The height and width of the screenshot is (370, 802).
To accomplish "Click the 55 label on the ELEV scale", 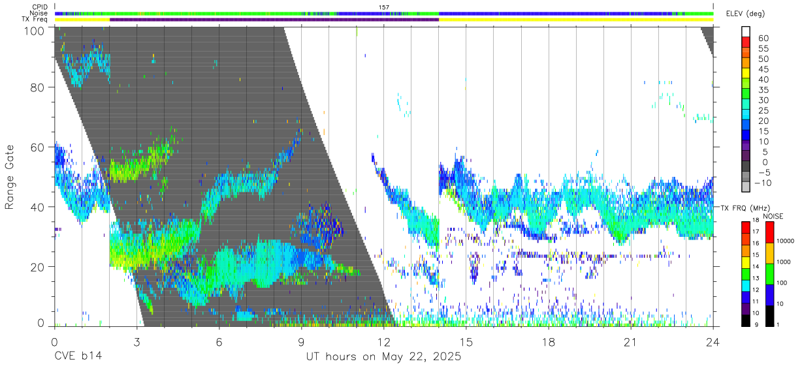I will tap(762, 48).
